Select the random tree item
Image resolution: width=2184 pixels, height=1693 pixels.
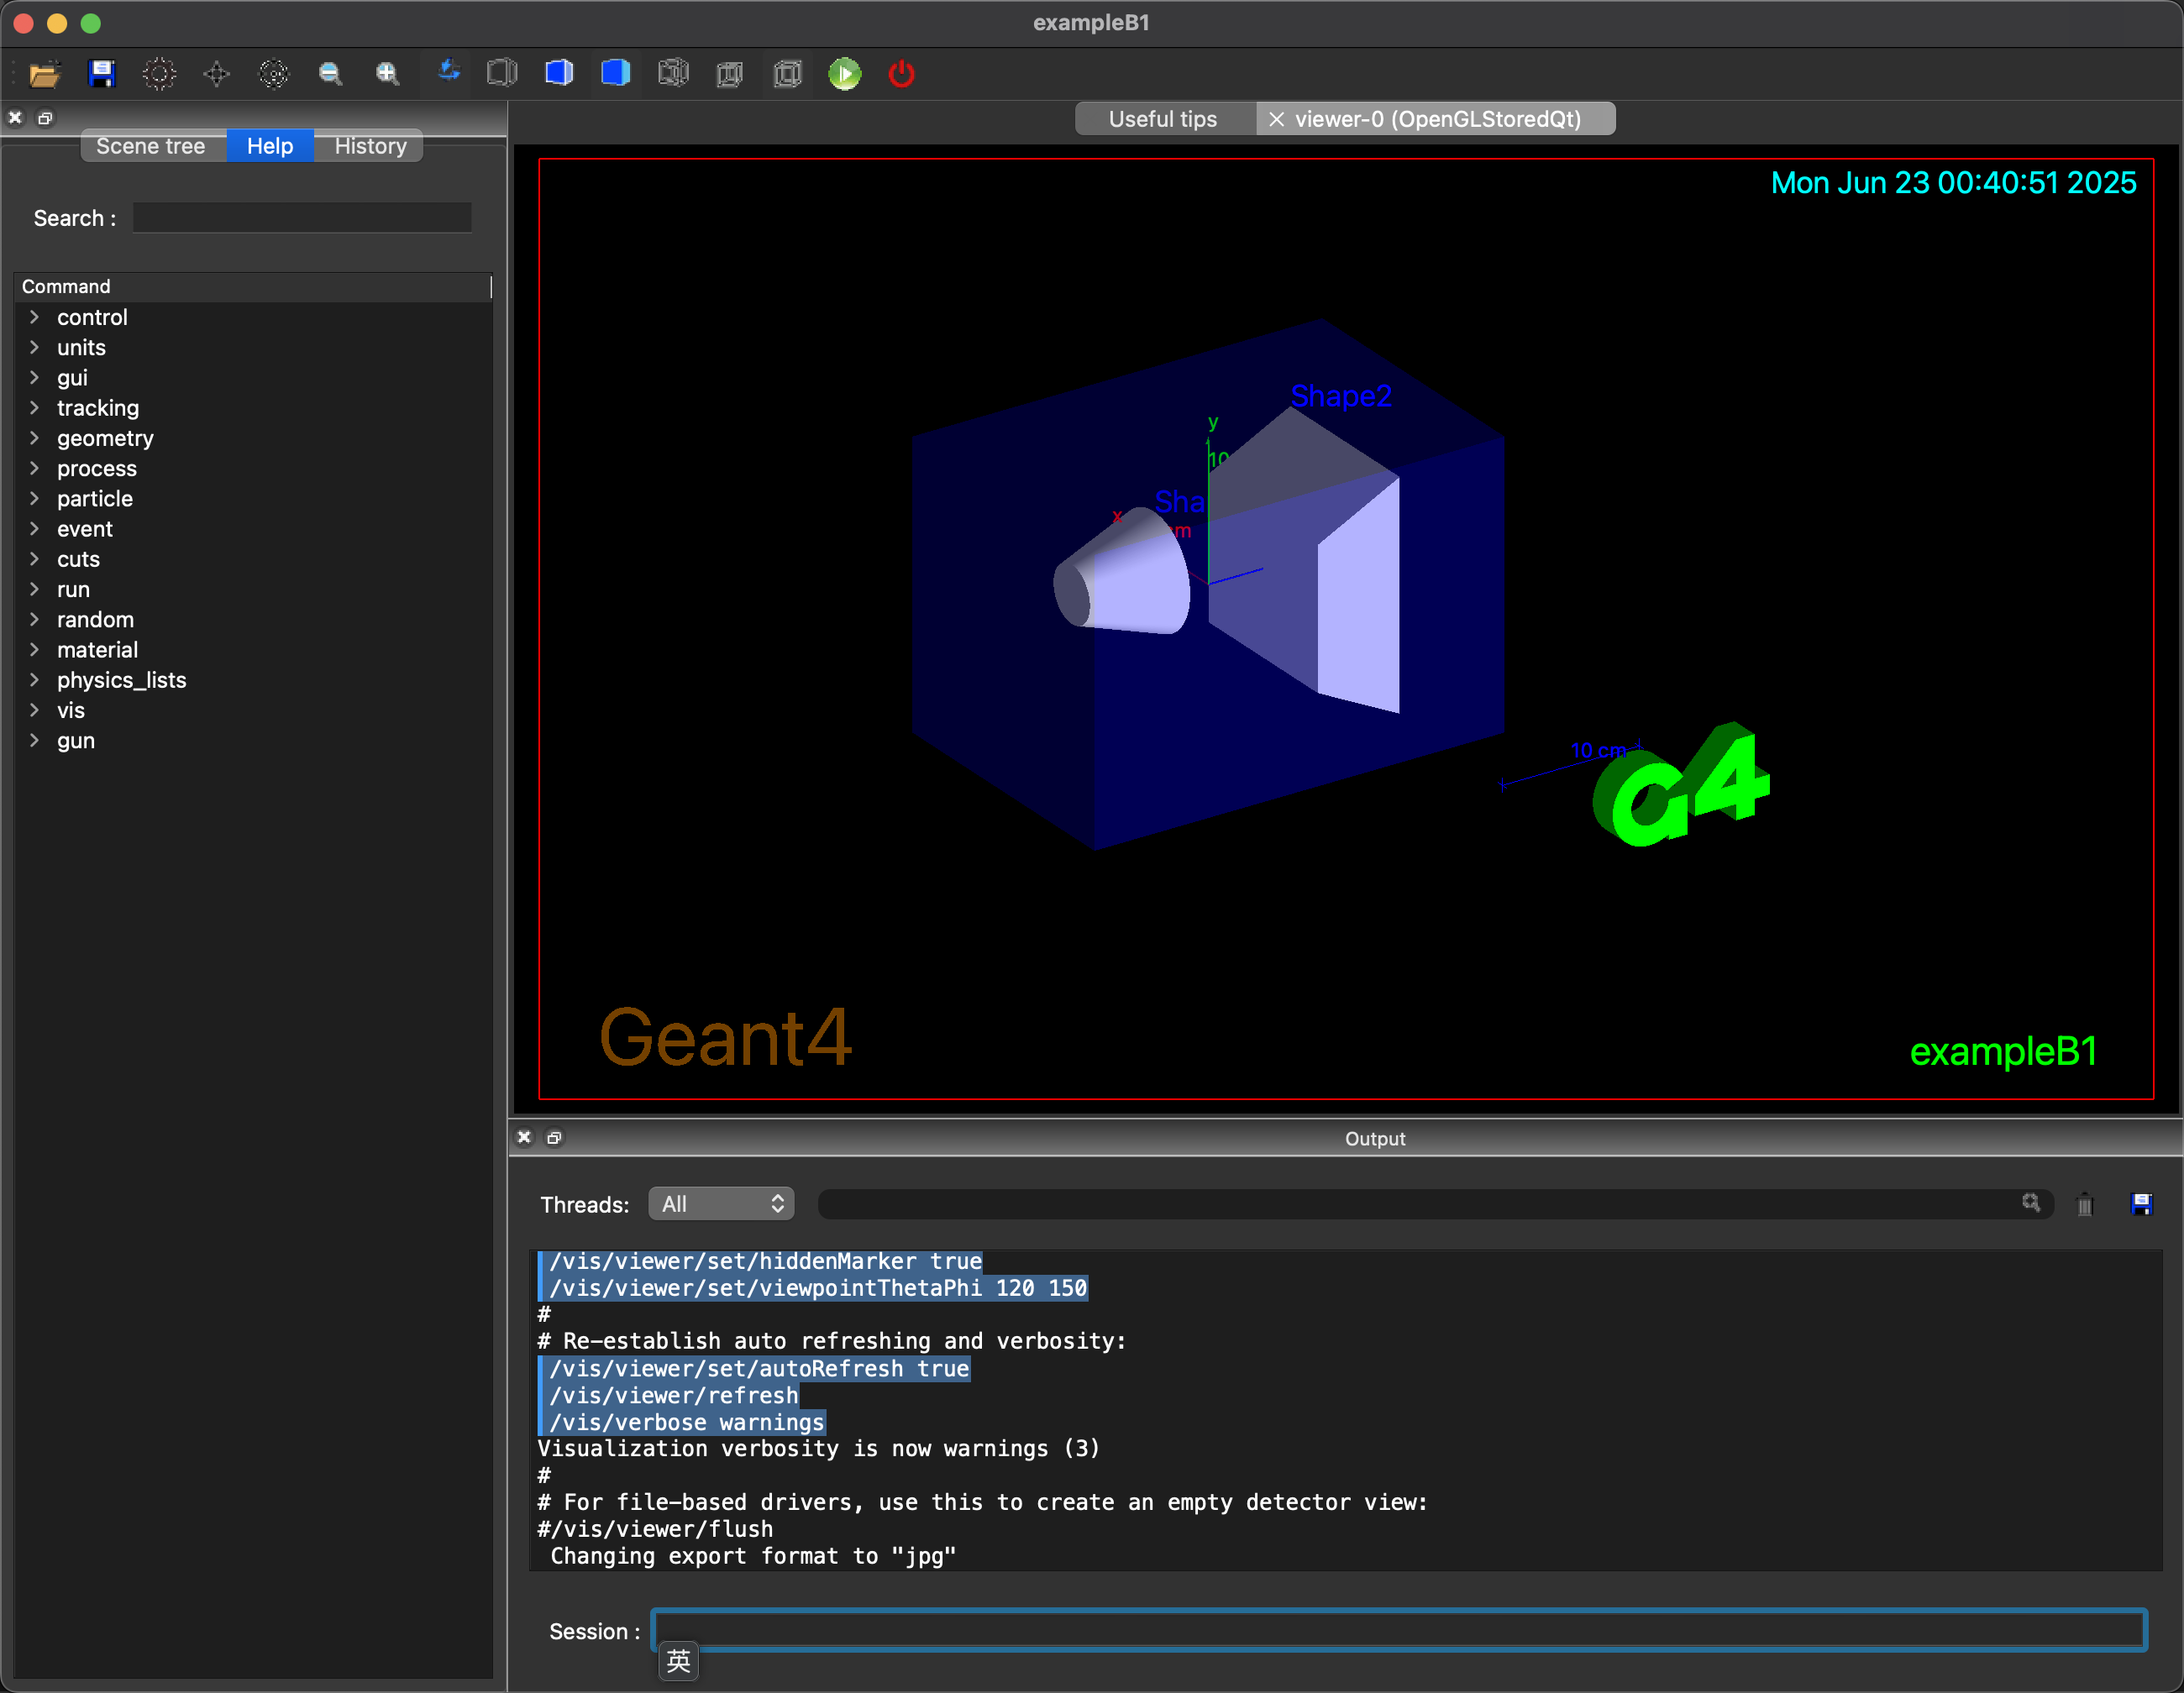click(x=95, y=619)
